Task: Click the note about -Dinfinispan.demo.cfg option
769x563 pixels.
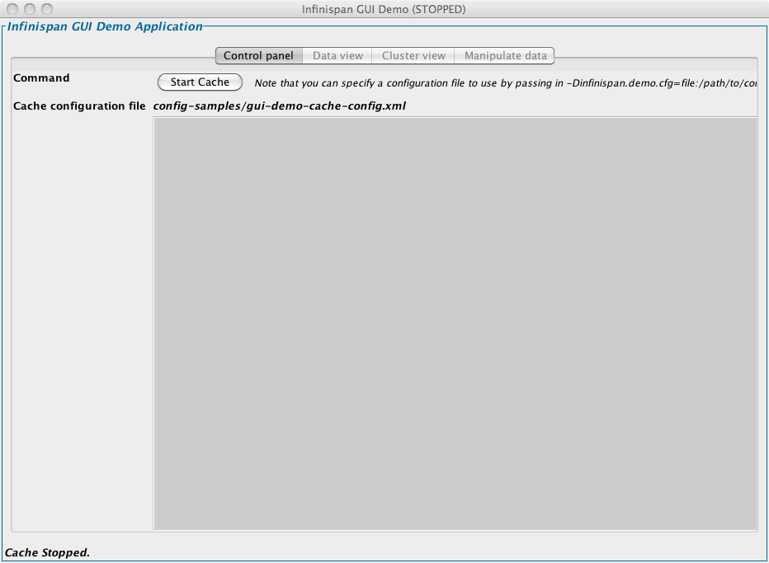Action: 506,82
